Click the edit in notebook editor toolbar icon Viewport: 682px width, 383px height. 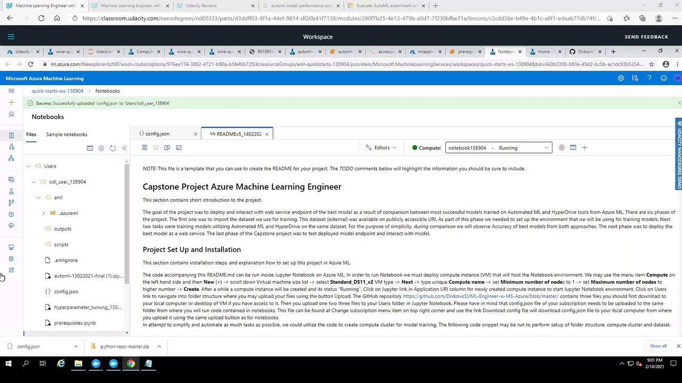point(167,147)
